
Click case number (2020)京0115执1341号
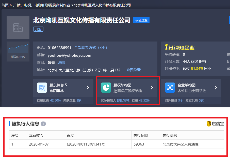tap(86, 144)
